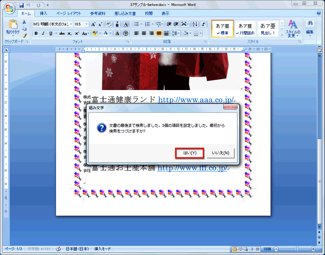This screenshot has width=325, height=255.
Task: Toggle Underline formatting
Action: coord(51,33)
